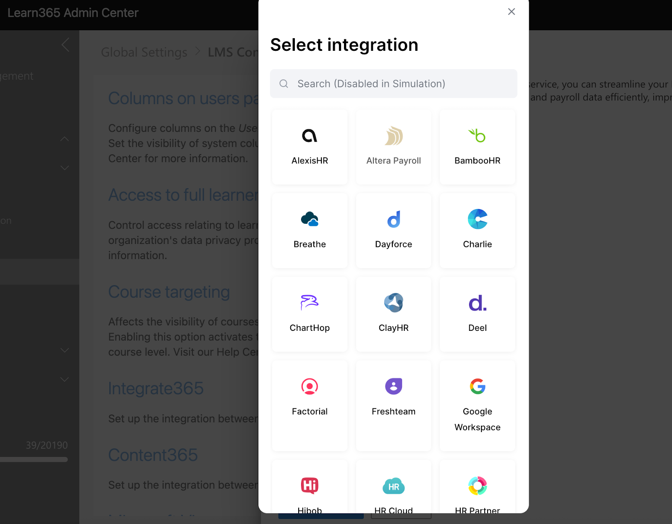Close the Select integration dialog

pos(511,12)
